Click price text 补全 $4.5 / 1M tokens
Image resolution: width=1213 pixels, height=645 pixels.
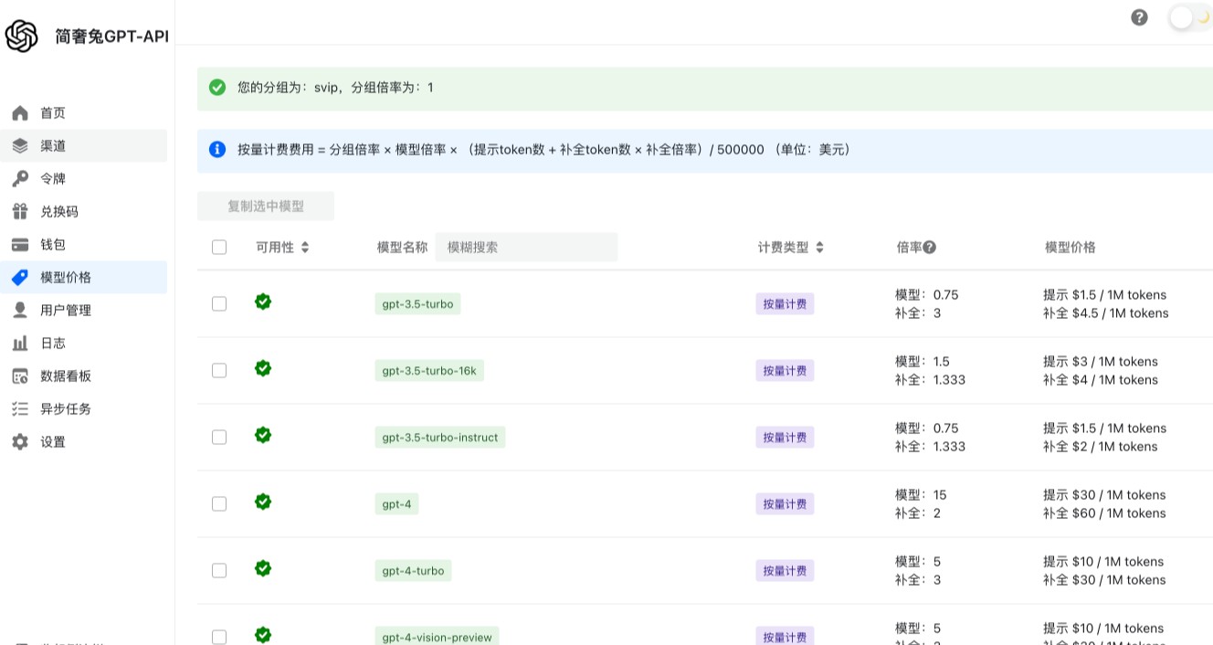click(1106, 313)
